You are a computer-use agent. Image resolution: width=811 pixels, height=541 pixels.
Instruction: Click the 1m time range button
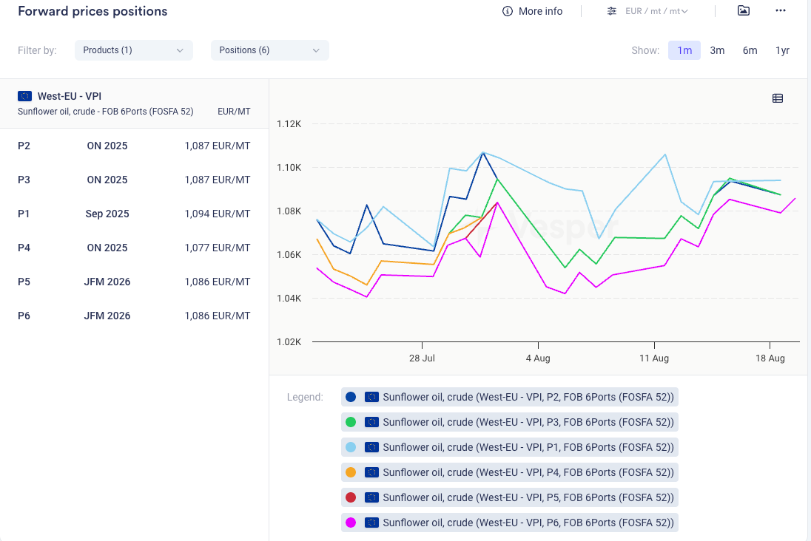click(x=684, y=50)
